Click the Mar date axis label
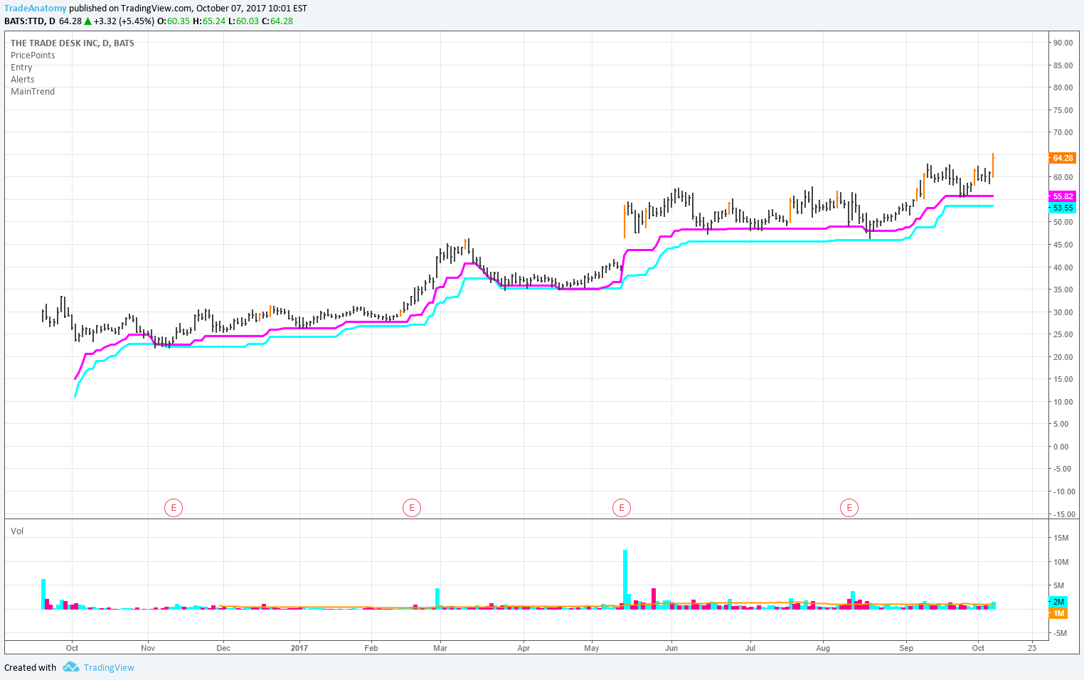Viewport: 1084px width, 680px height. coord(440,648)
